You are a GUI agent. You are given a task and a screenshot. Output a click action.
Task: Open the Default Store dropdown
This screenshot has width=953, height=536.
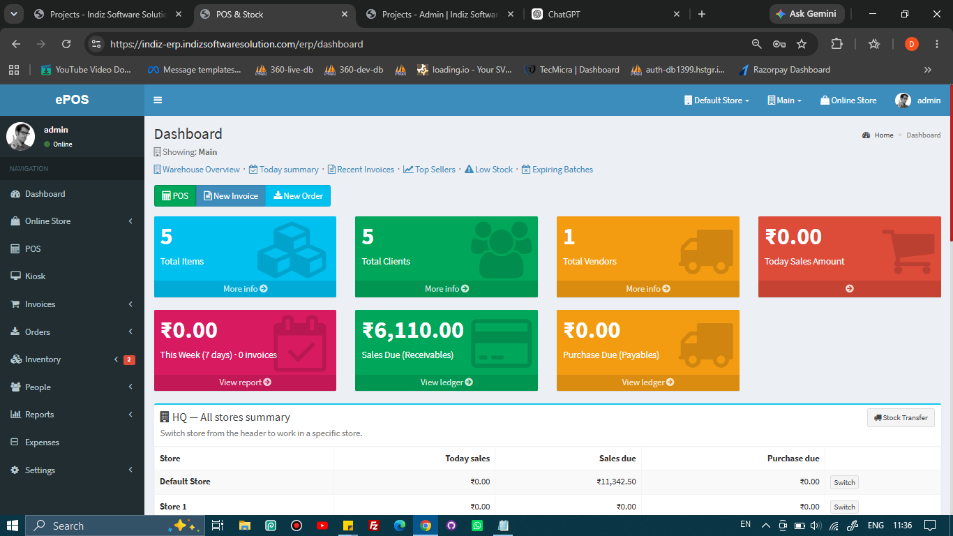point(716,100)
